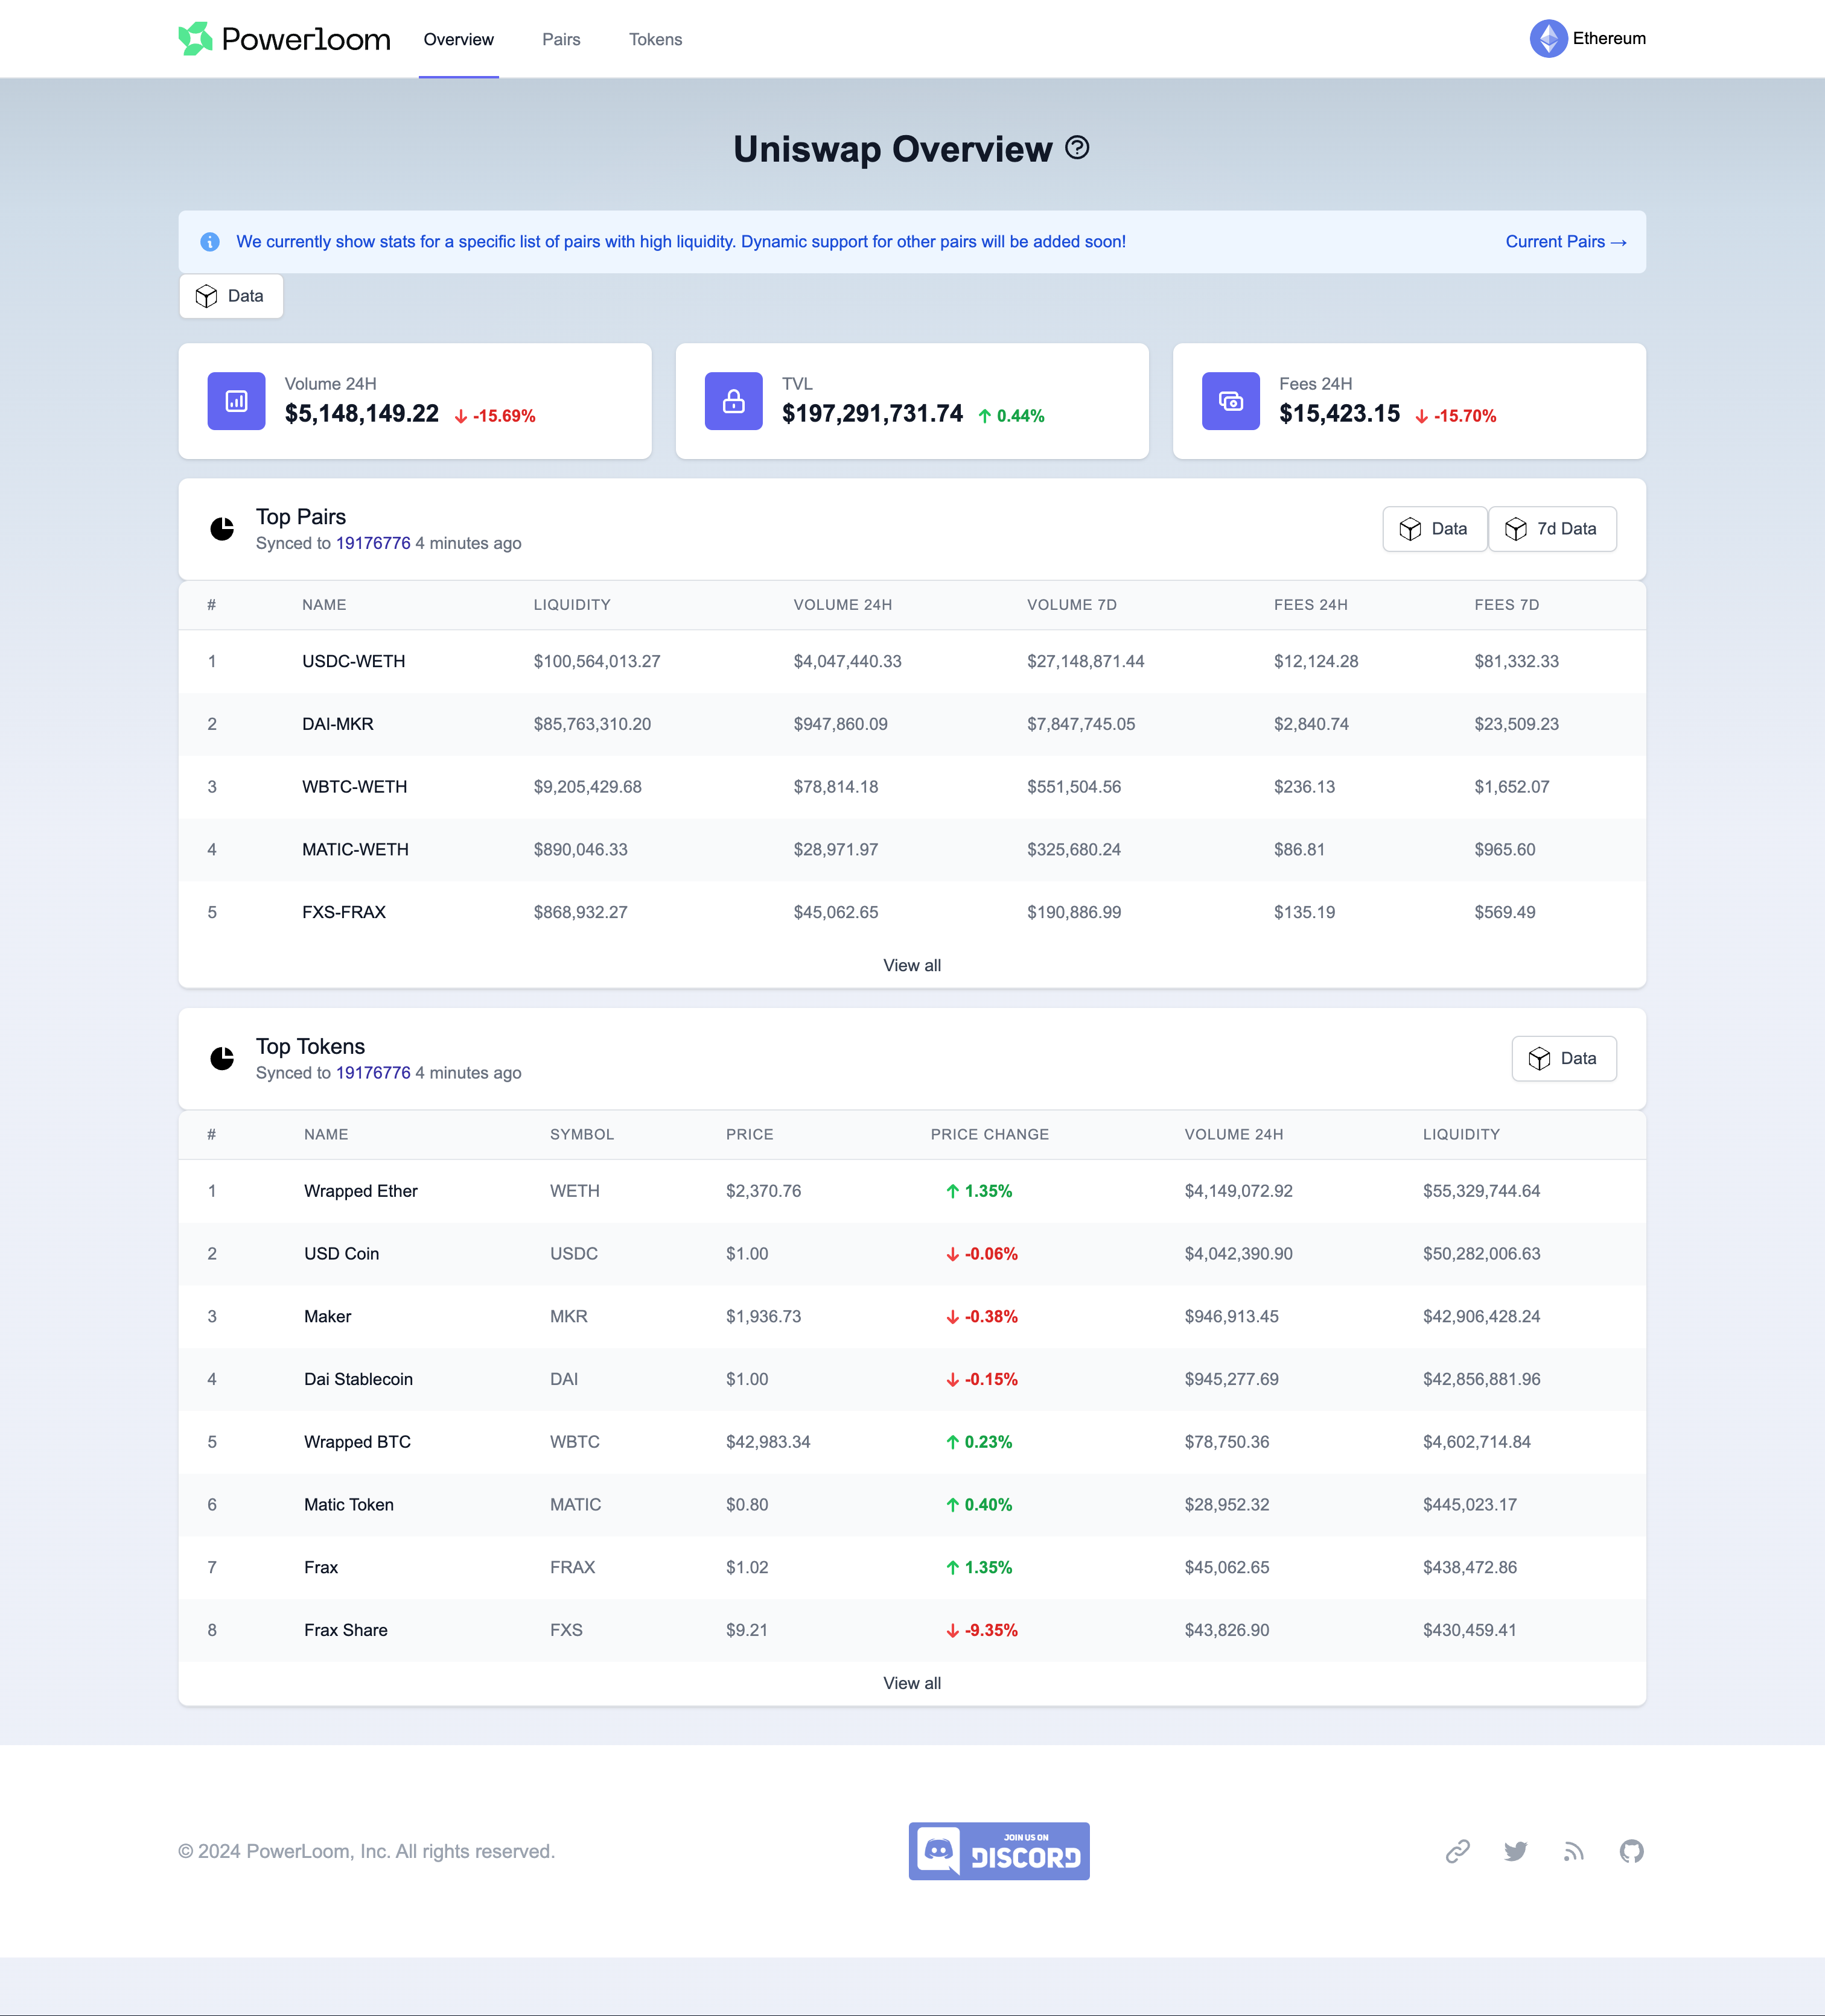This screenshot has width=1825, height=2016.
Task: Click the copyright PowerLoom footer text
Action: point(366,1851)
